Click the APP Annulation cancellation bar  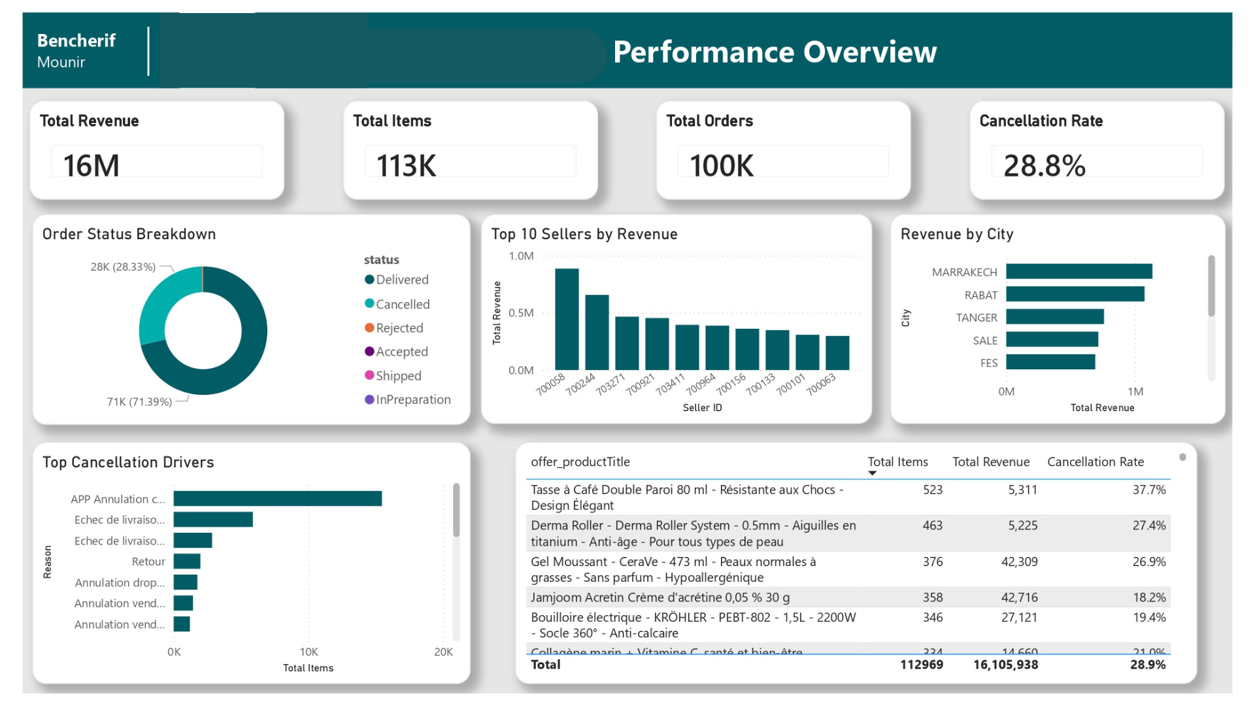tap(278, 499)
